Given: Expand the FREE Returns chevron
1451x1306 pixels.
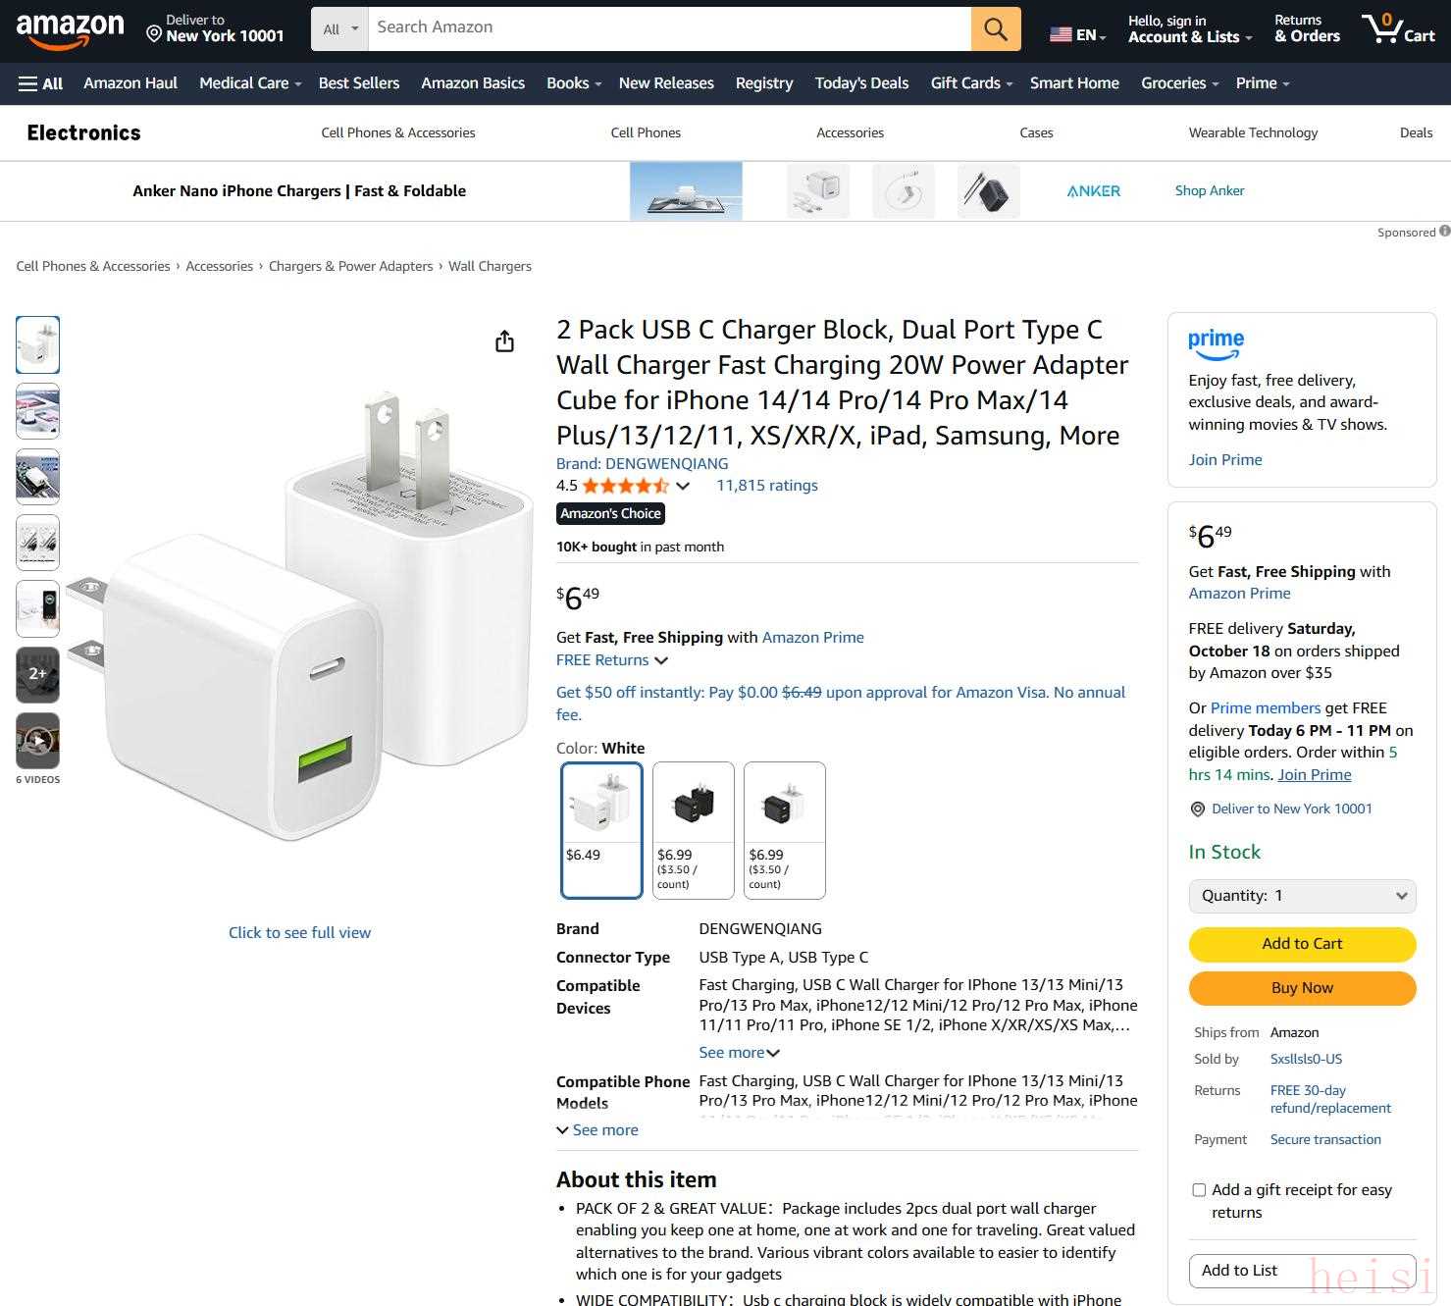Looking at the screenshot, I should pos(661,660).
